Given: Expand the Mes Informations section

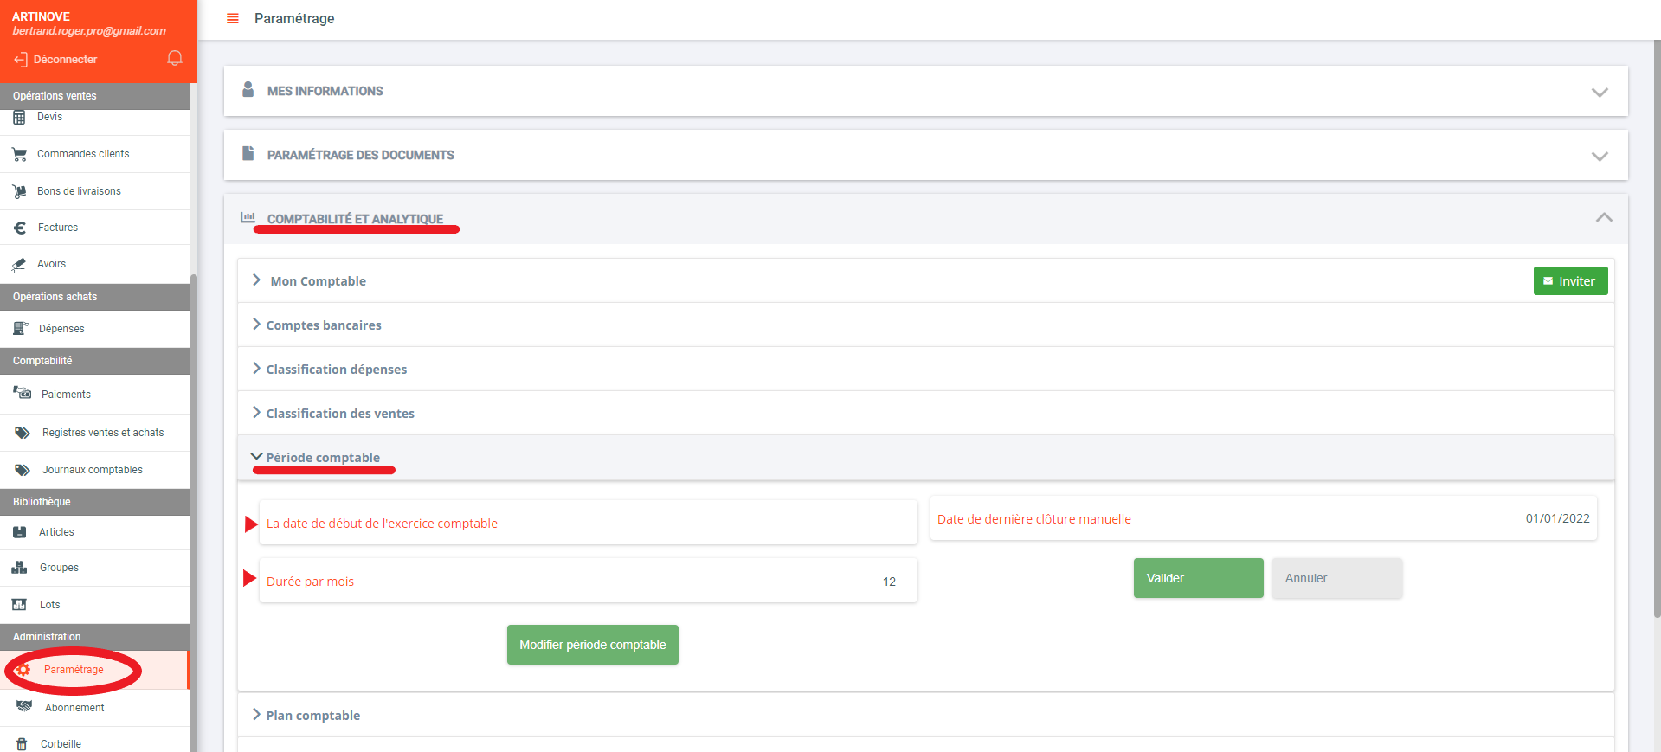Looking at the screenshot, I should pyautogui.click(x=1599, y=92).
